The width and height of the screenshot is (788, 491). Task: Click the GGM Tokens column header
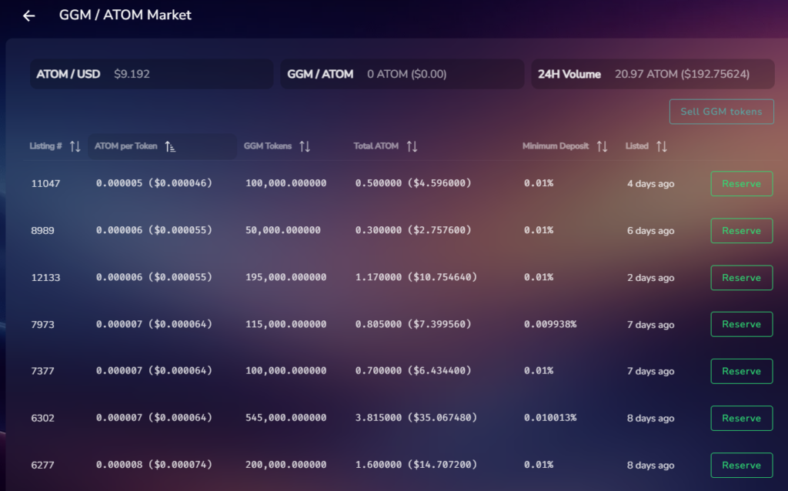pyautogui.click(x=267, y=146)
